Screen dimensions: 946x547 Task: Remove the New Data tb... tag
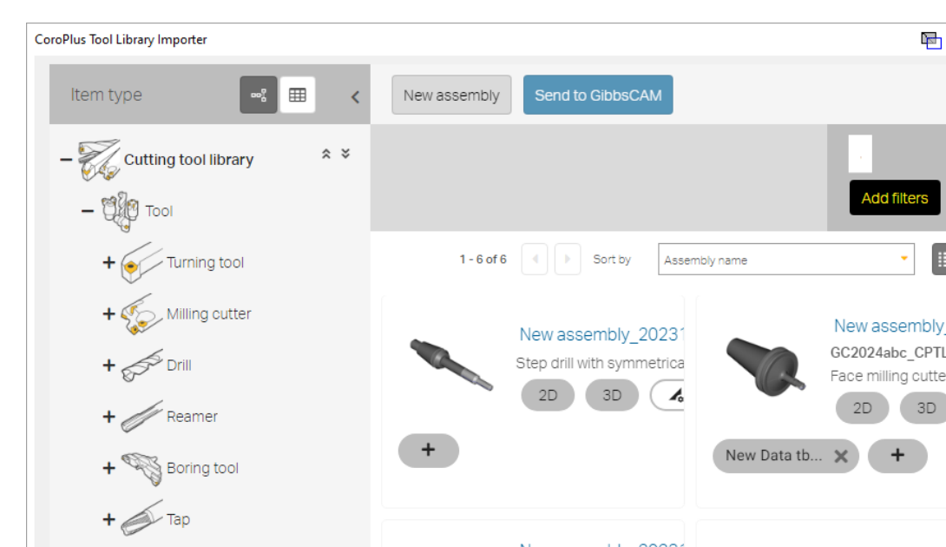click(x=841, y=457)
